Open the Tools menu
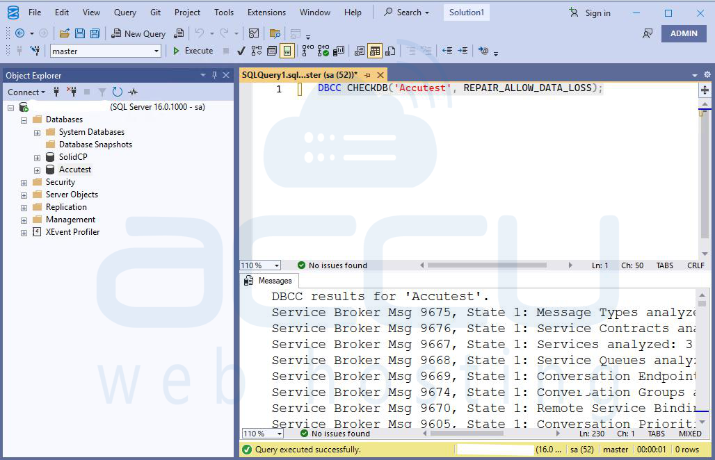This screenshot has height=460, width=715. pos(224,13)
